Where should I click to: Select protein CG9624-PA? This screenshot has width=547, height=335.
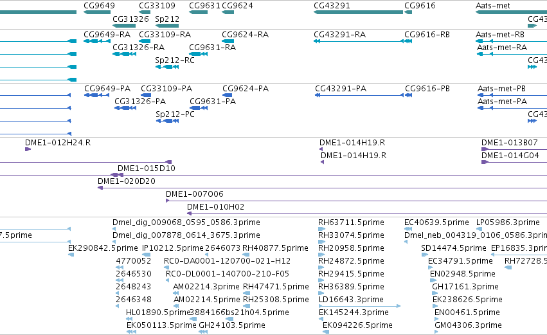click(246, 89)
